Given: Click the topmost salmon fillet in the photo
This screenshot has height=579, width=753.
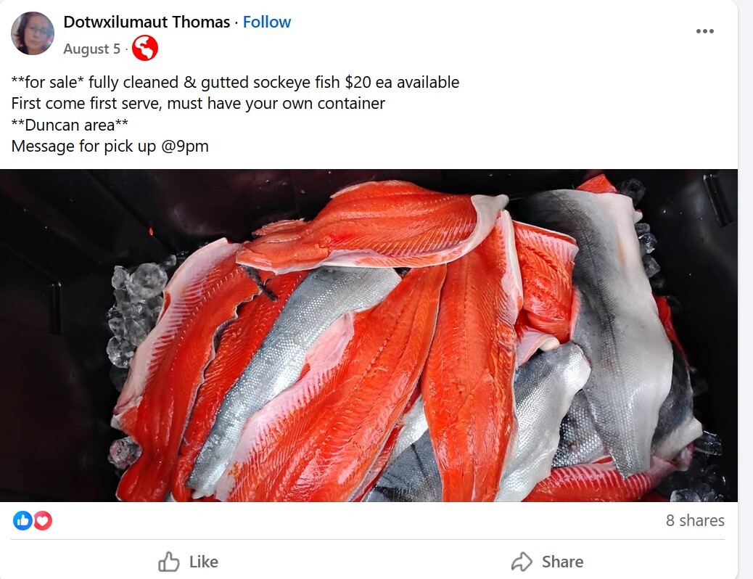Looking at the screenshot, I should [x=372, y=226].
